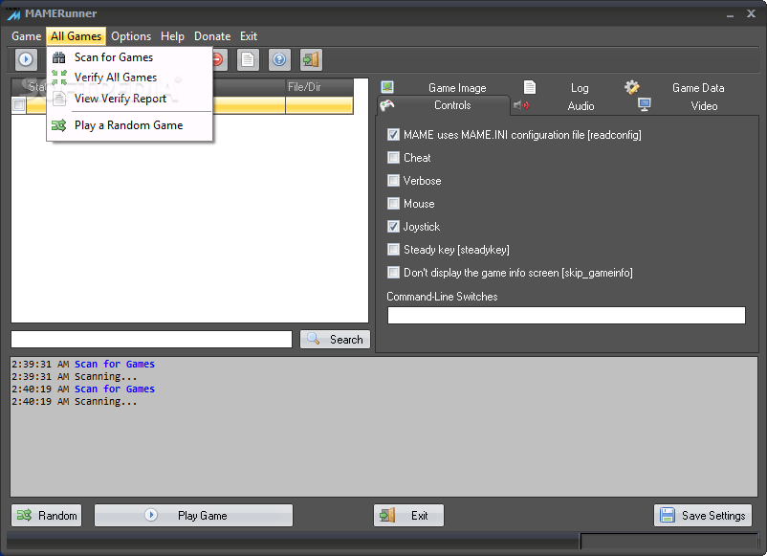Enable Steady key [steadykey] checkbox
The image size is (767, 556).
393,250
